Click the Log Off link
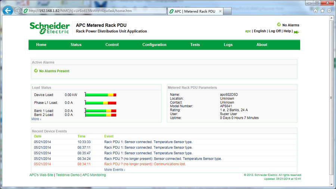This screenshot has height=189, width=336. tap(274, 31)
